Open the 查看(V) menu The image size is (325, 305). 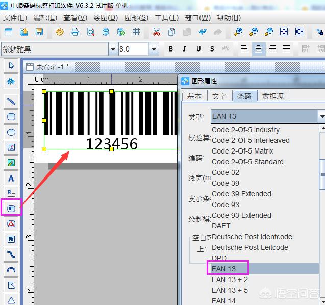pyautogui.click(x=75, y=18)
